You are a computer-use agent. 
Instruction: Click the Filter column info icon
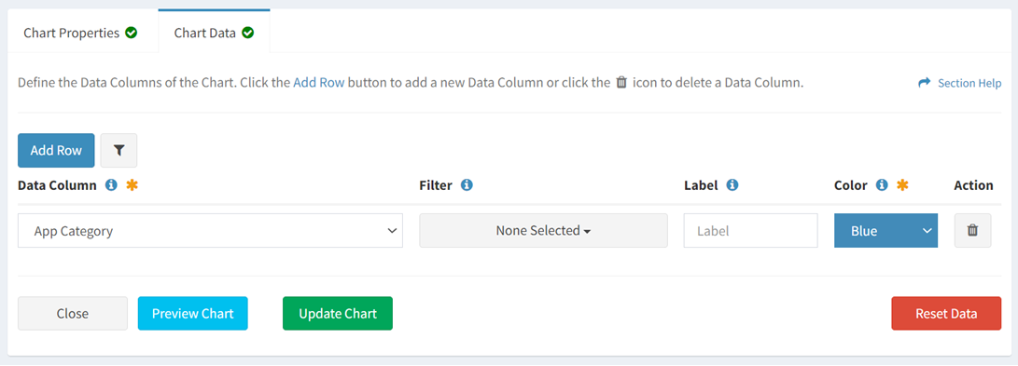[x=467, y=185]
